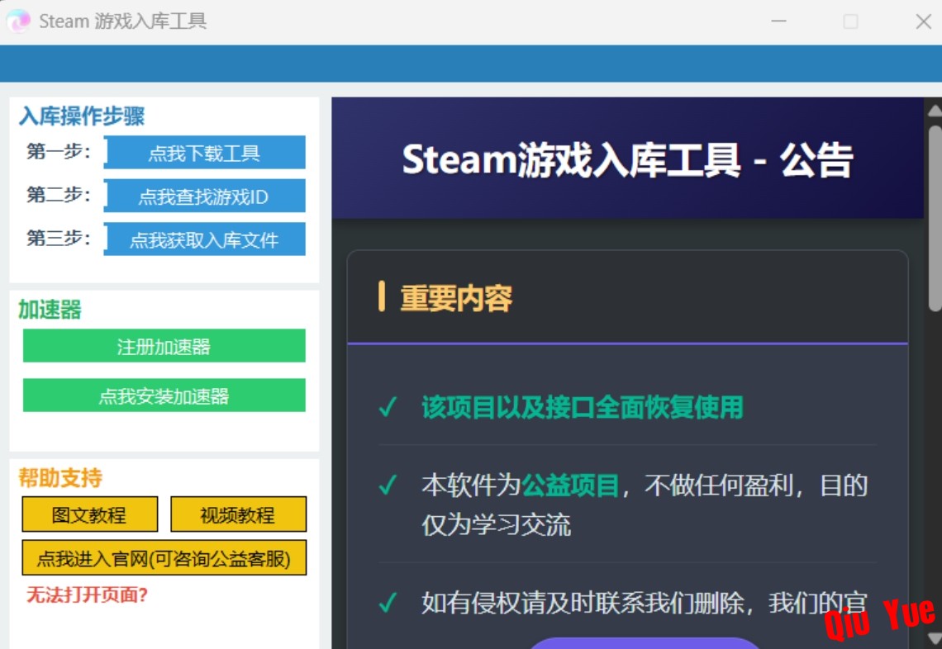Screen dimensions: 942x649
Task: Click the 入库操作步骤 section title
Action: pos(82,116)
